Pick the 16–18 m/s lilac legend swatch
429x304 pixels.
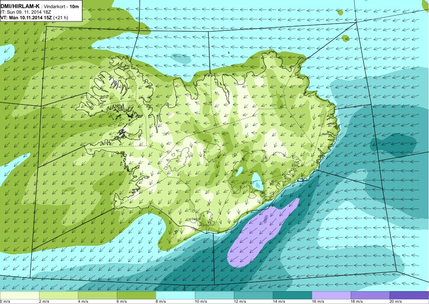pos(331,295)
